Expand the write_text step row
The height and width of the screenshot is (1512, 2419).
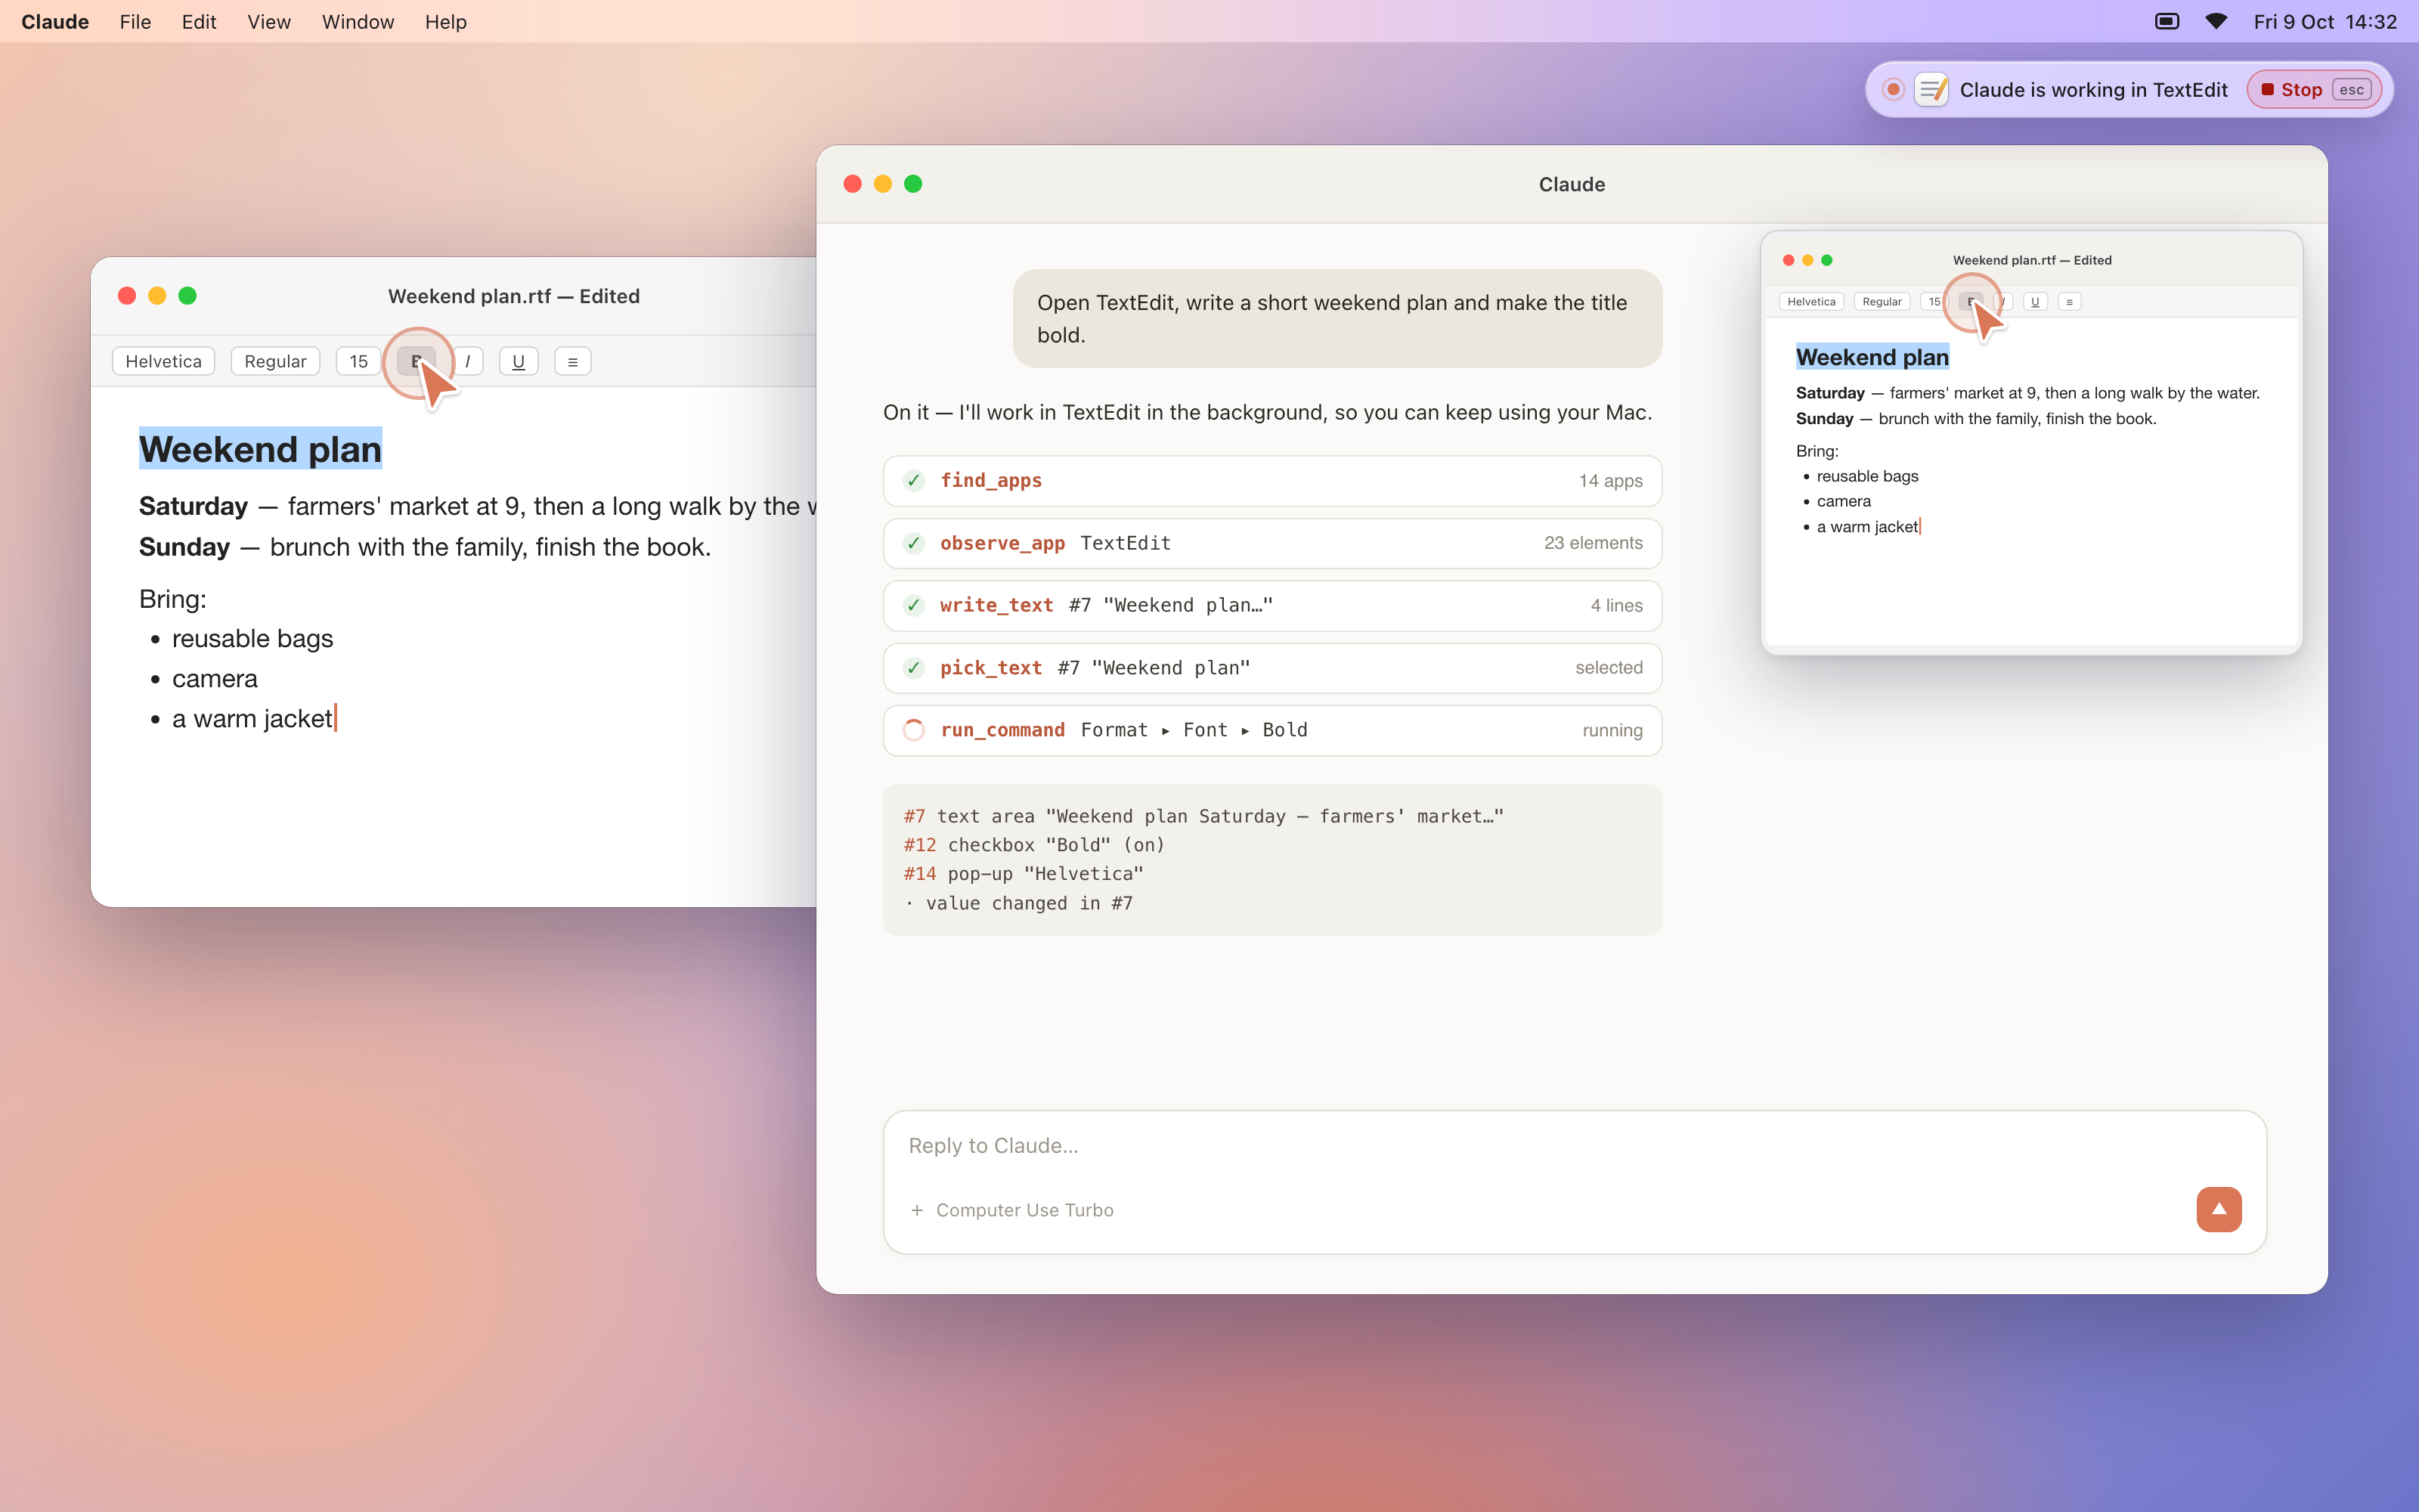point(1272,606)
